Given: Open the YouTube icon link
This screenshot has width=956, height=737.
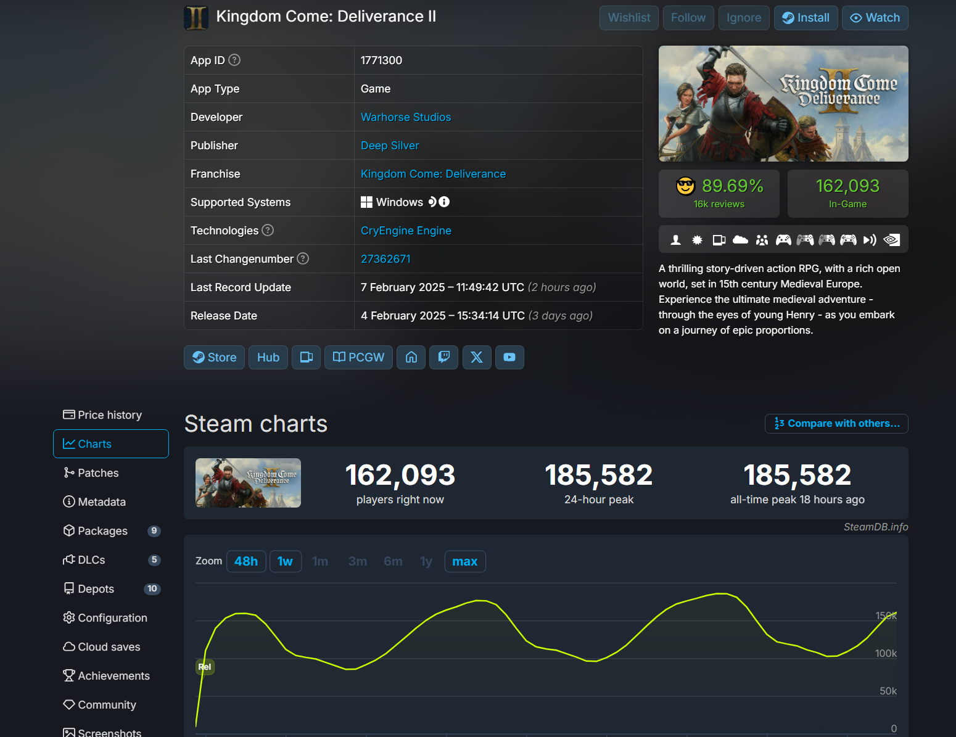Looking at the screenshot, I should (x=509, y=358).
